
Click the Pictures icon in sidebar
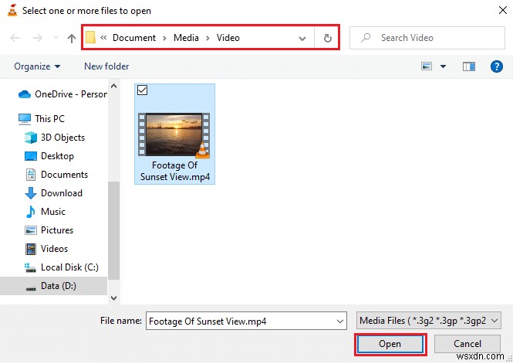pos(31,230)
